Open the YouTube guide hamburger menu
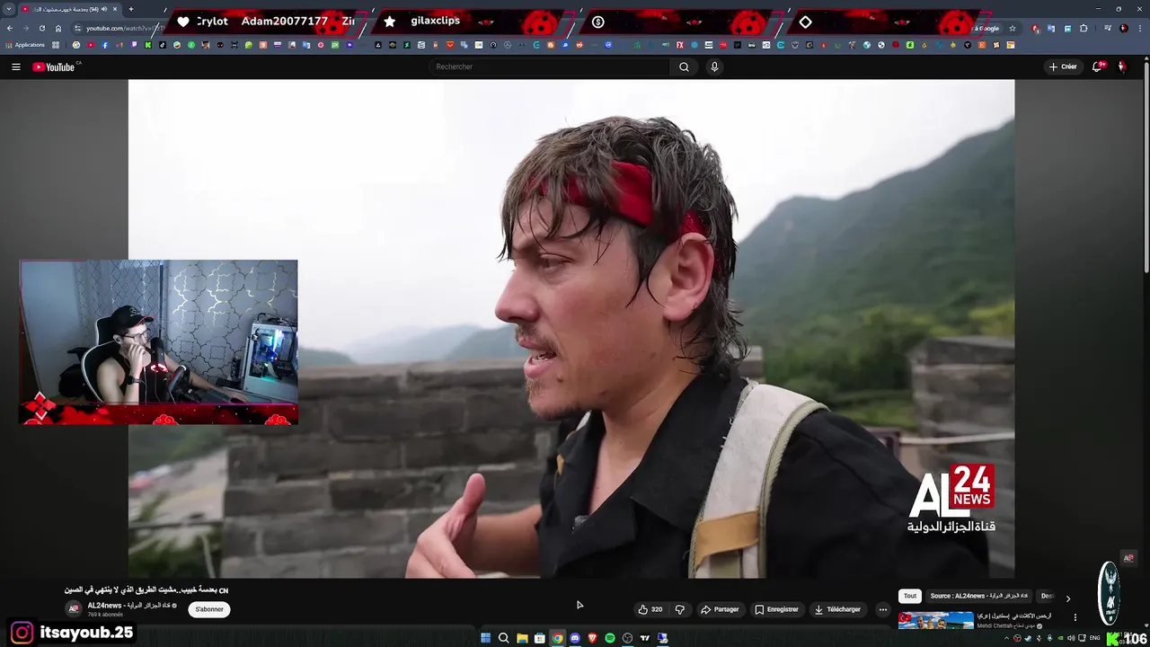This screenshot has width=1150, height=647. coord(15,66)
